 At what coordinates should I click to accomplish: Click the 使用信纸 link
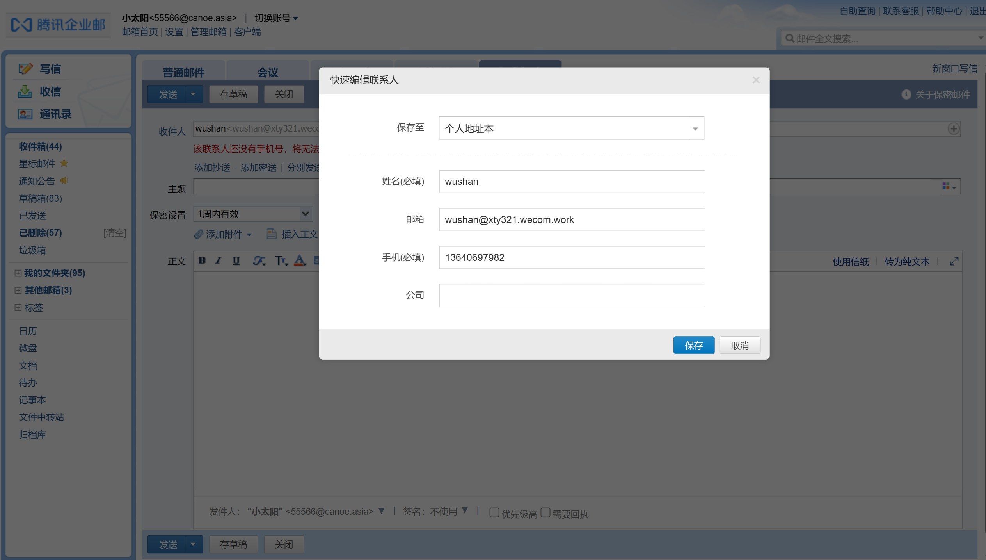tap(851, 261)
